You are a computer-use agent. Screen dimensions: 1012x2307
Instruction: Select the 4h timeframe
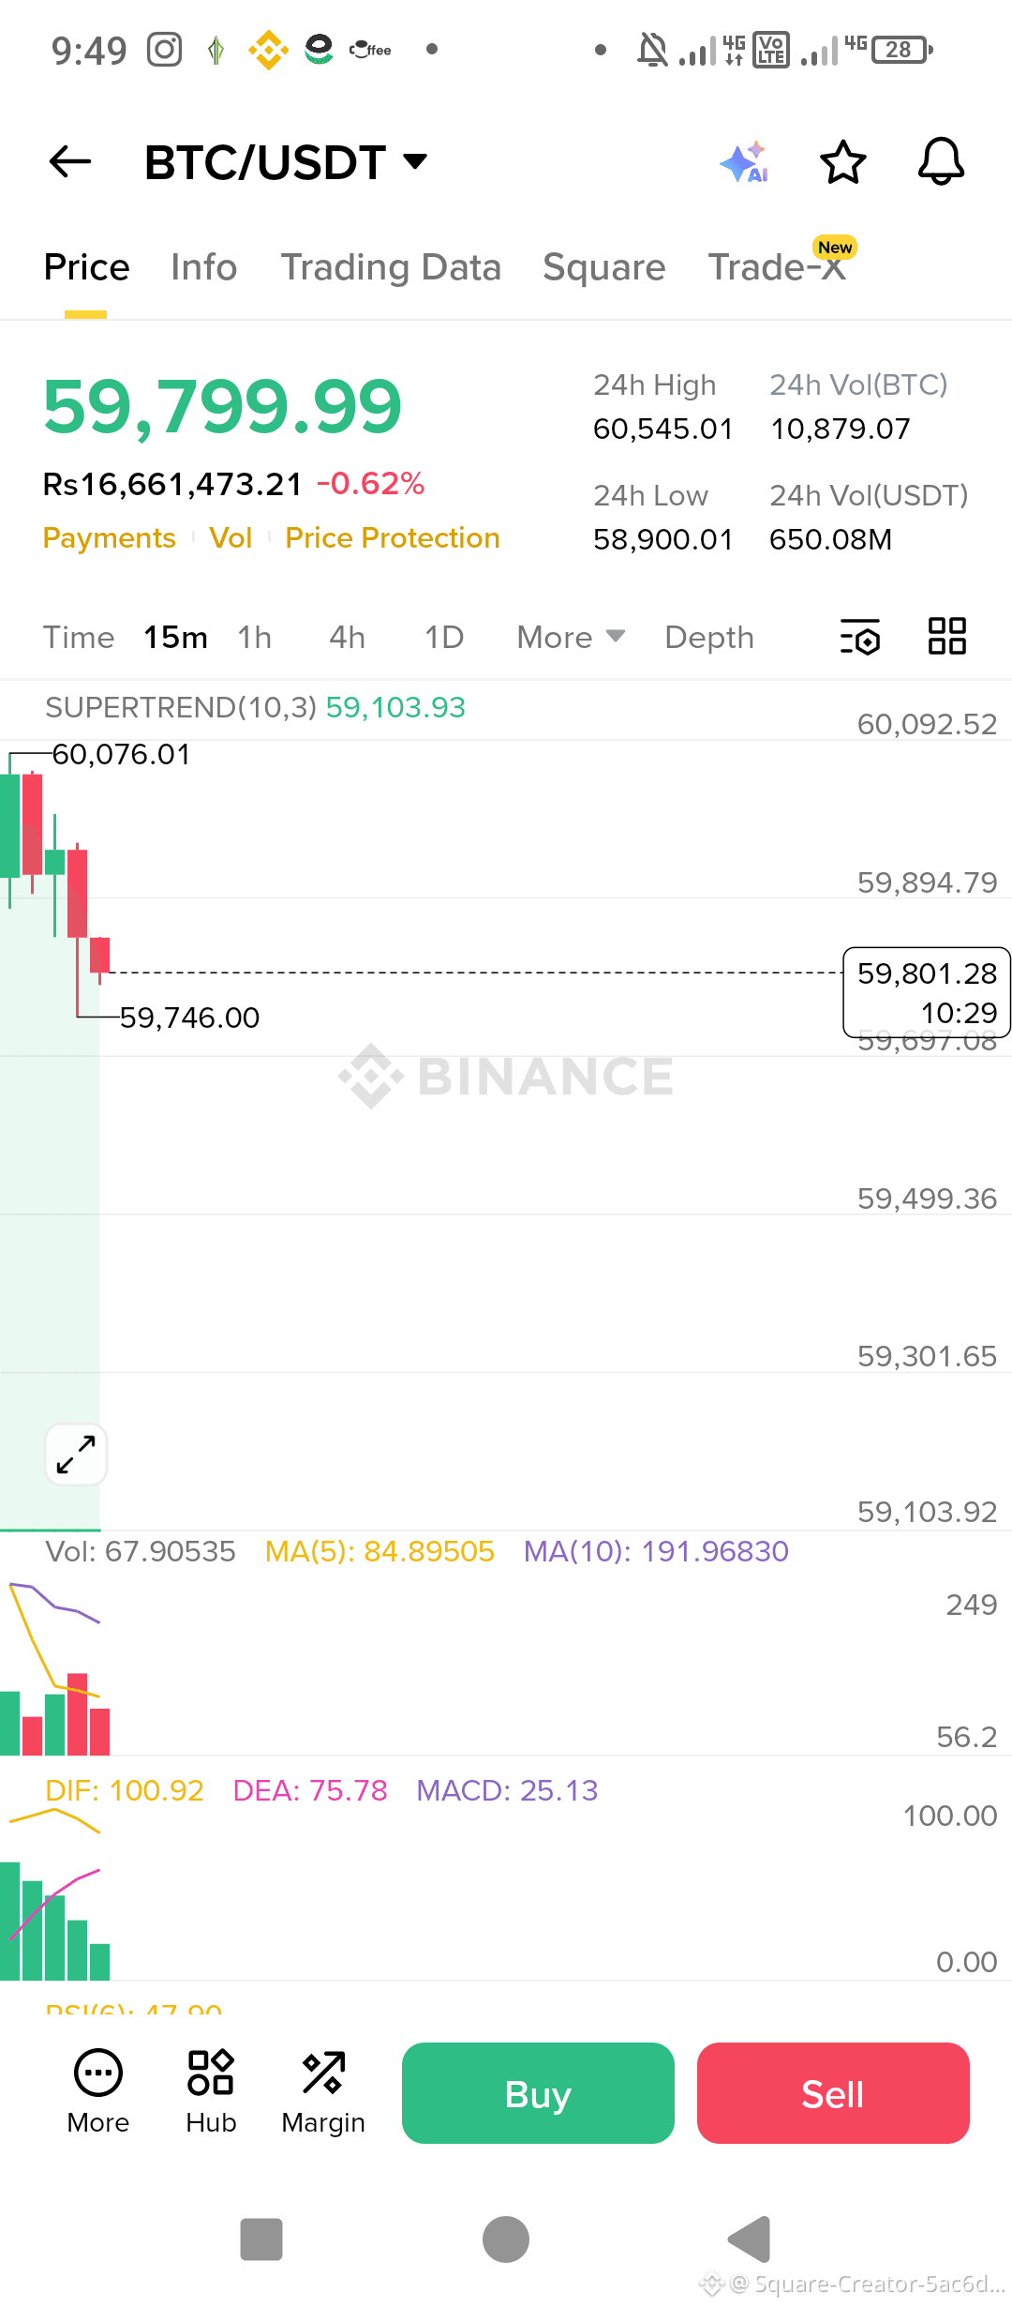coord(348,638)
